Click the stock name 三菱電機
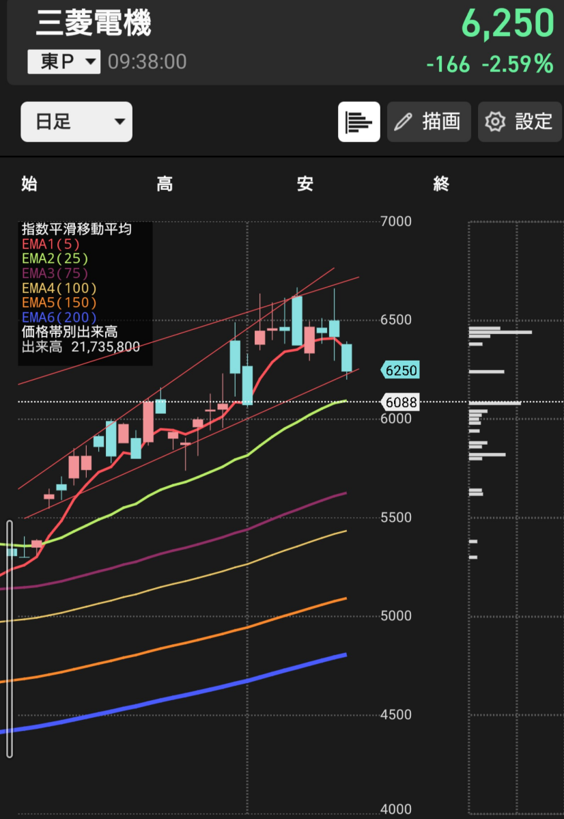This screenshot has height=819, width=564. pos(94,23)
